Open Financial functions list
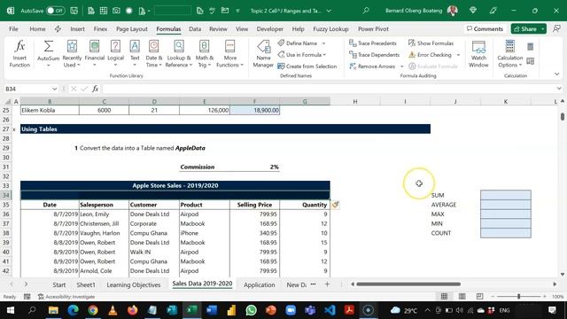This screenshot has width=567, height=319. point(95,54)
